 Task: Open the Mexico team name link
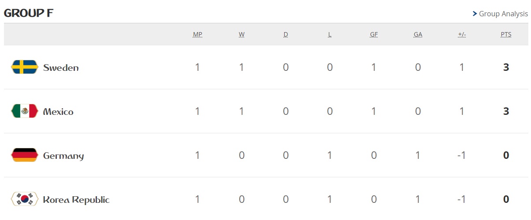(58, 112)
